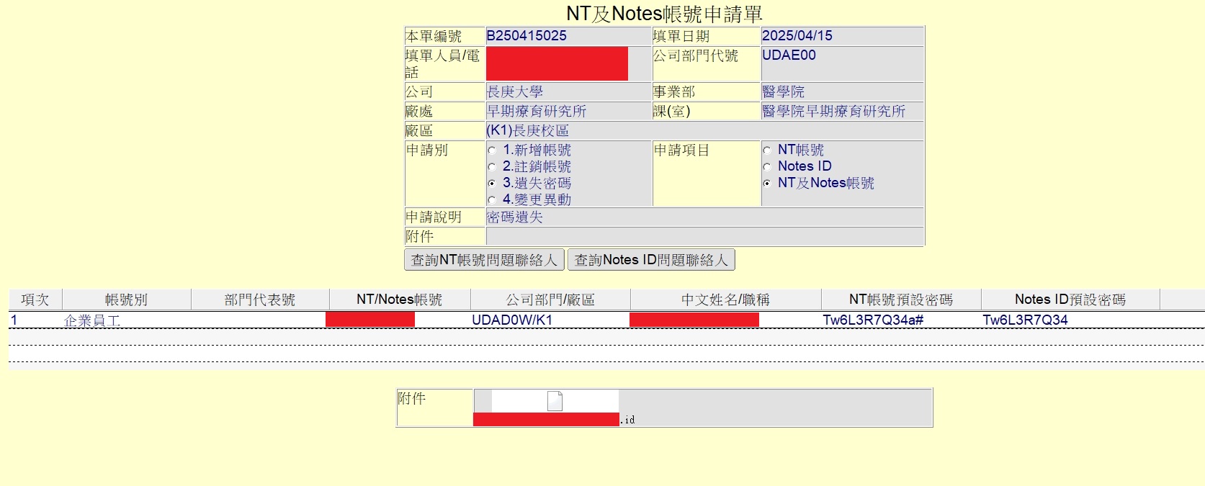Choose the 3.遺失密碼 radio option
1205x486 pixels.
point(492,184)
